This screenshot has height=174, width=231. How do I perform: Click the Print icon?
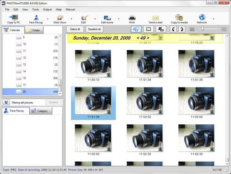click(x=132, y=19)
